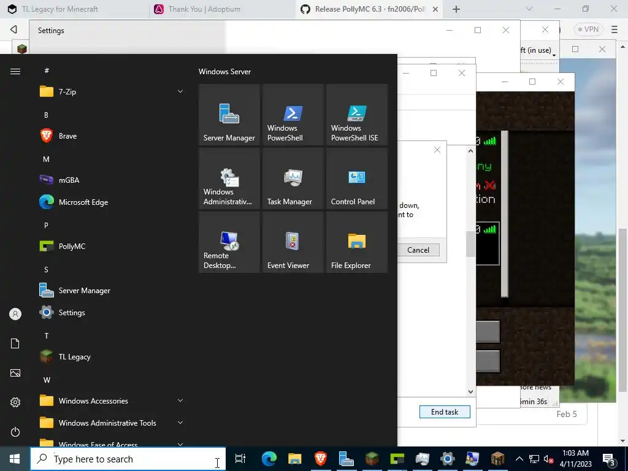
Task: Open Server Manager in the app list
Action: coord(112,290)
